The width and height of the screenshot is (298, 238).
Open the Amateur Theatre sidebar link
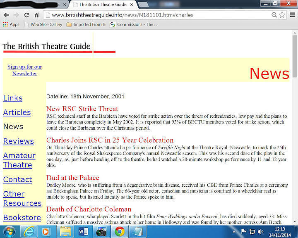tap(19, 160)
